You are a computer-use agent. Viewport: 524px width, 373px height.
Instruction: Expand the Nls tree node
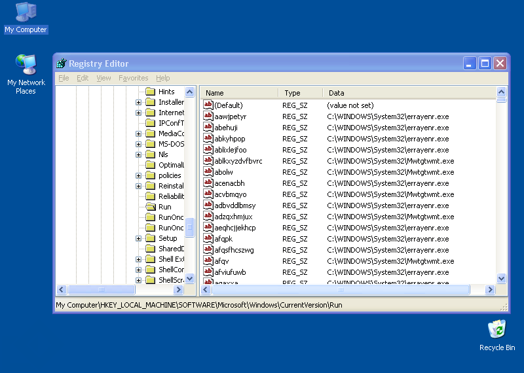[138, 154]
